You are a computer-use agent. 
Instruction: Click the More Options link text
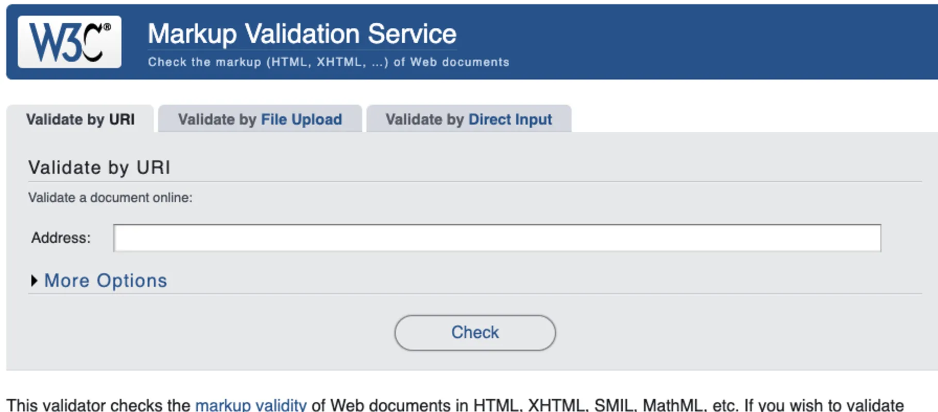pyautogui.click(x=106, y=281)
